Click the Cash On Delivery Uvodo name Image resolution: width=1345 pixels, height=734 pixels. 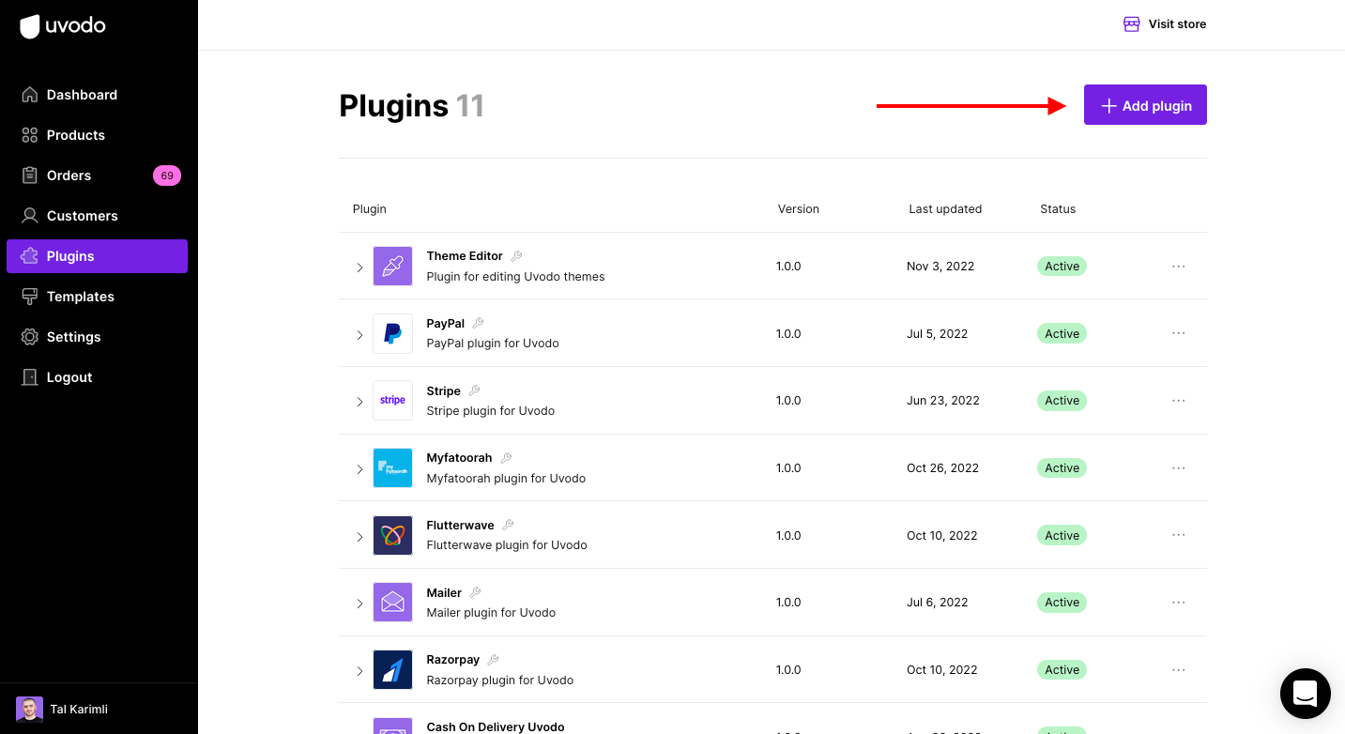pyautogui.click(x=496, y=726)
